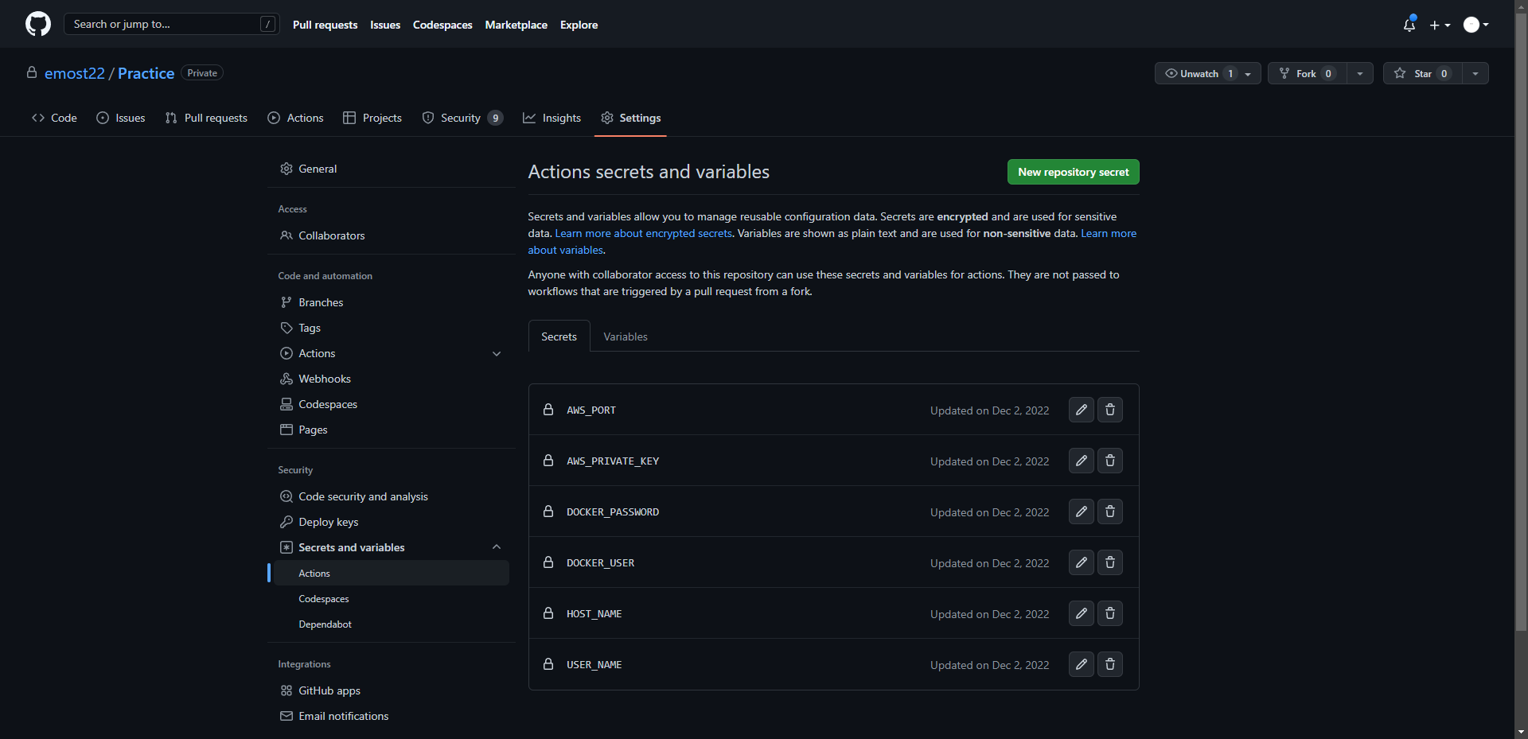This screenshot has width=1528, height=739.
Task: Open the Fork options dropdown arrow
Action: (1359, 73)
